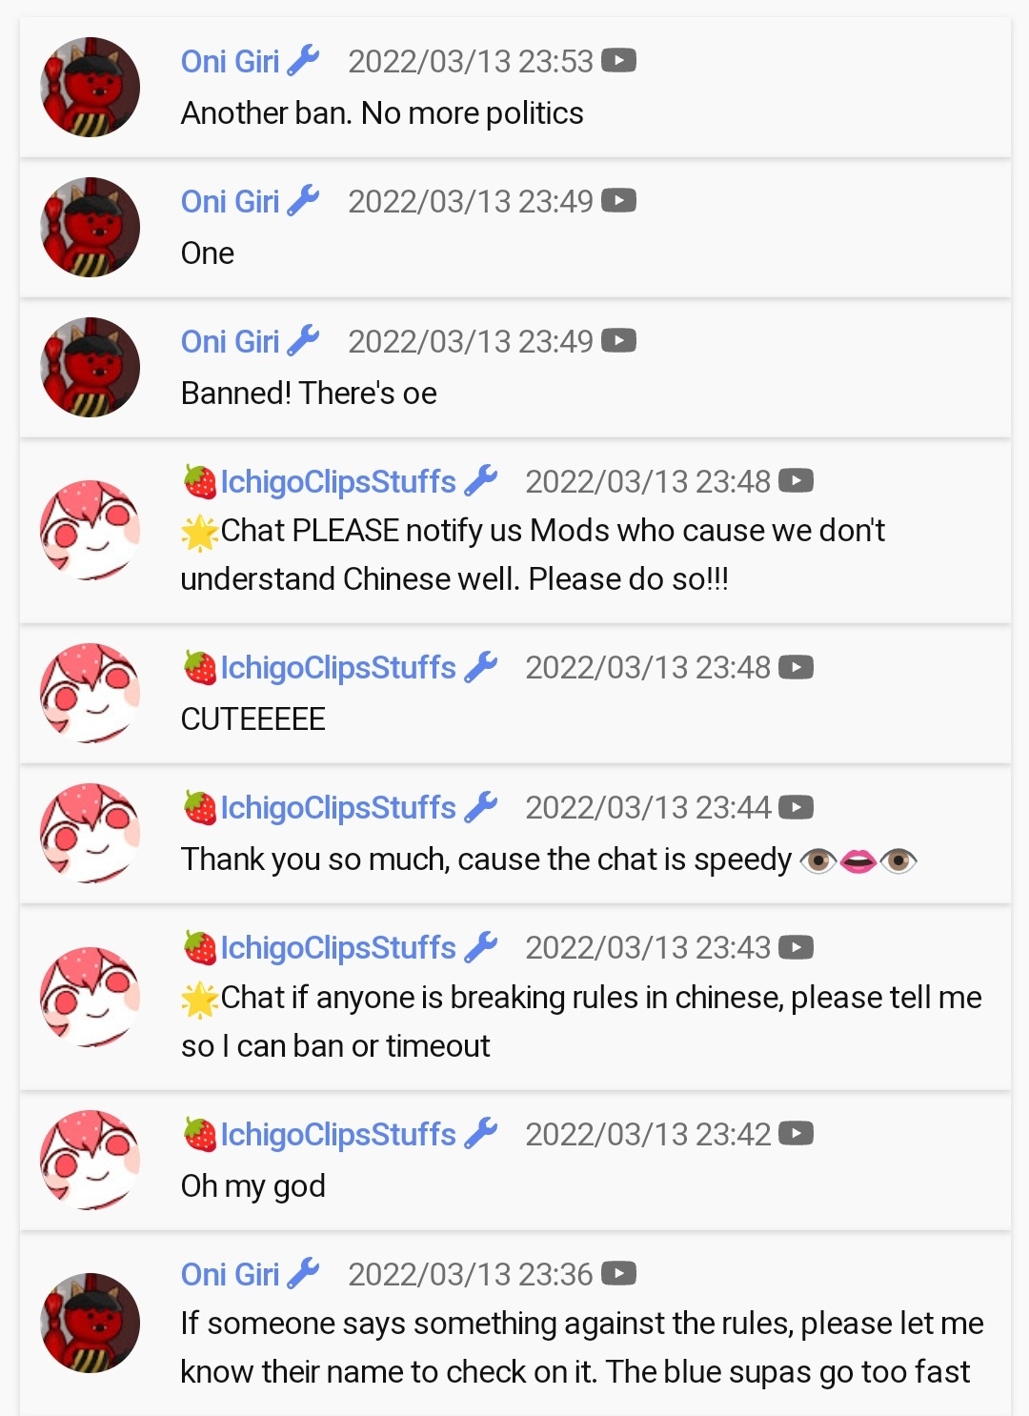Click the YouTube icon on the 'One' message
Image resolution: width=1029 pixels, height=1416 pixels.
[618, 201]
